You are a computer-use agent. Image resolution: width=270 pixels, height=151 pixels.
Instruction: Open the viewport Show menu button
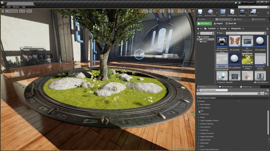(29, 11)
